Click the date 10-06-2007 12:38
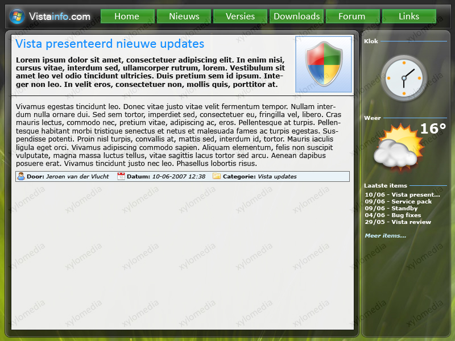The image size is (455, 341). pyautogui.click(x=179, y=176)
